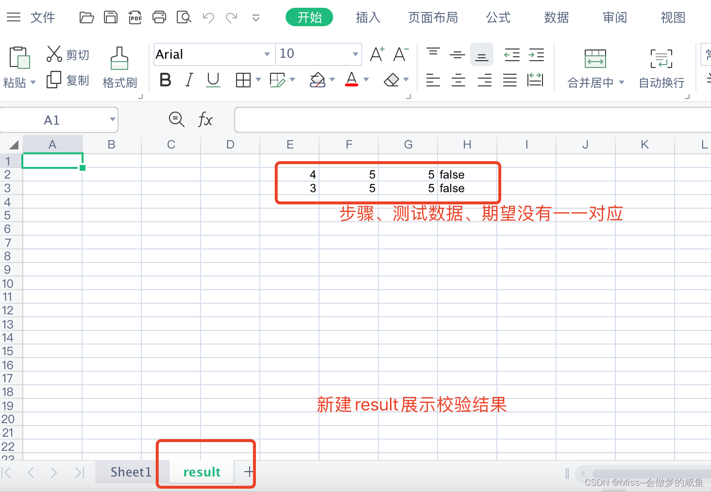Click the print icon
The height and width of the screenshot is (492, 711).
159,18
